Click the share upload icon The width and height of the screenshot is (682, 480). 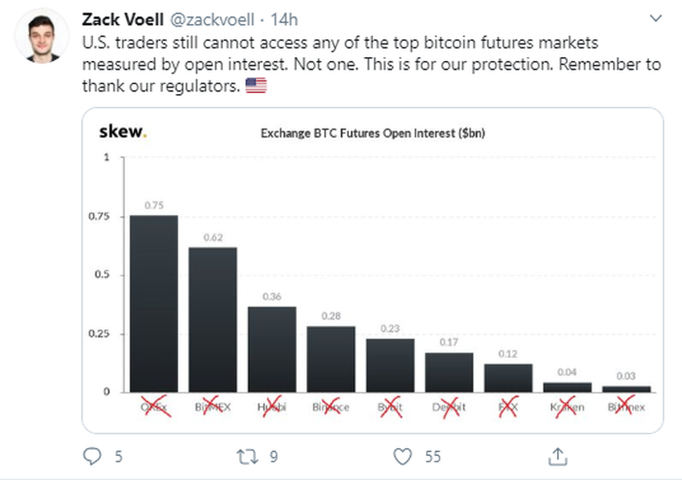[x=556, y=456]
